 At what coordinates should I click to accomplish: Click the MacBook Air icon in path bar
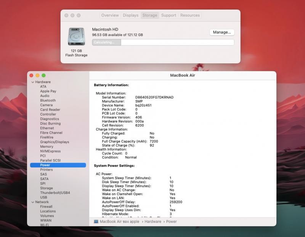pos(96,221)
